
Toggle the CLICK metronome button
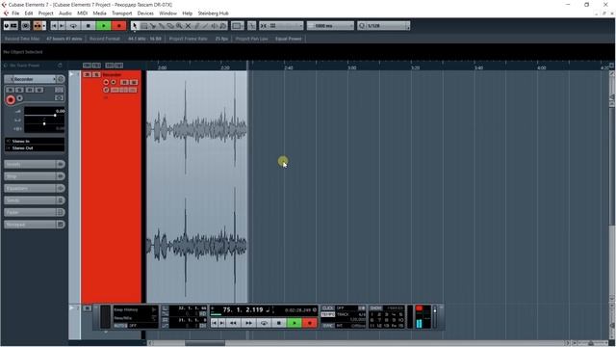[327, 308]
